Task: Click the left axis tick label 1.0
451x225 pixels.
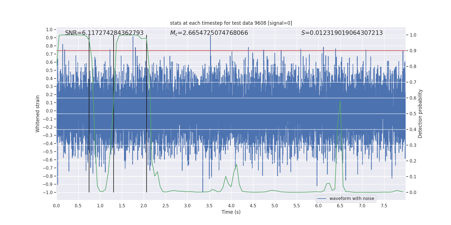Action: [49, 30]
